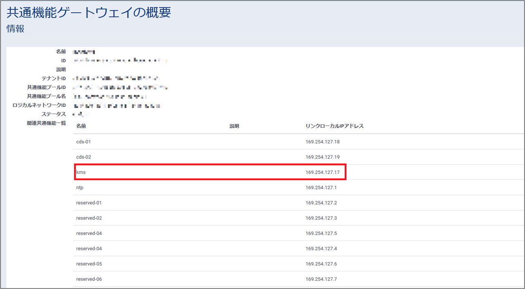525x289 pixels.
Task: Click the テナントID field label
Action: tap(54, 79)
